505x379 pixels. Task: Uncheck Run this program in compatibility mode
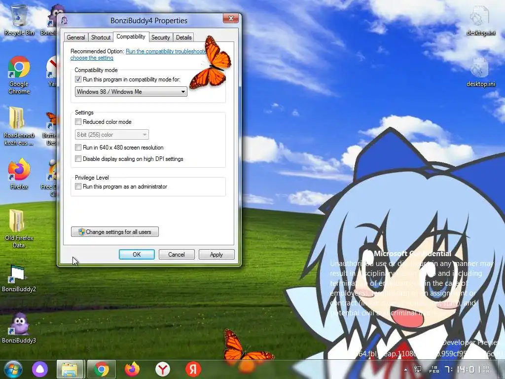78,79
